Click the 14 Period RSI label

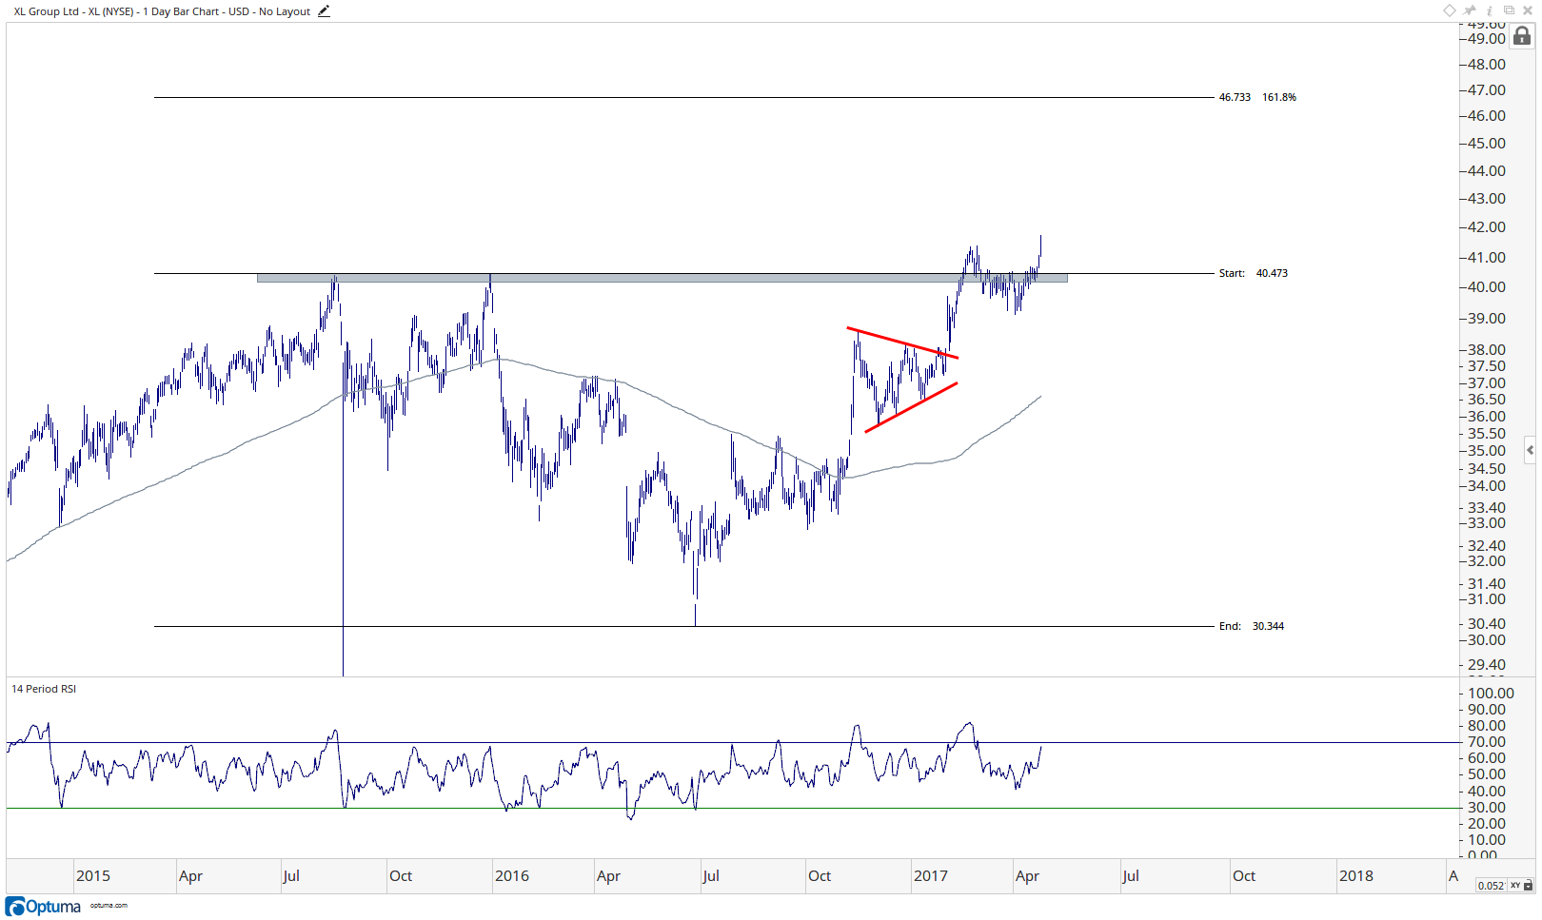44,689
